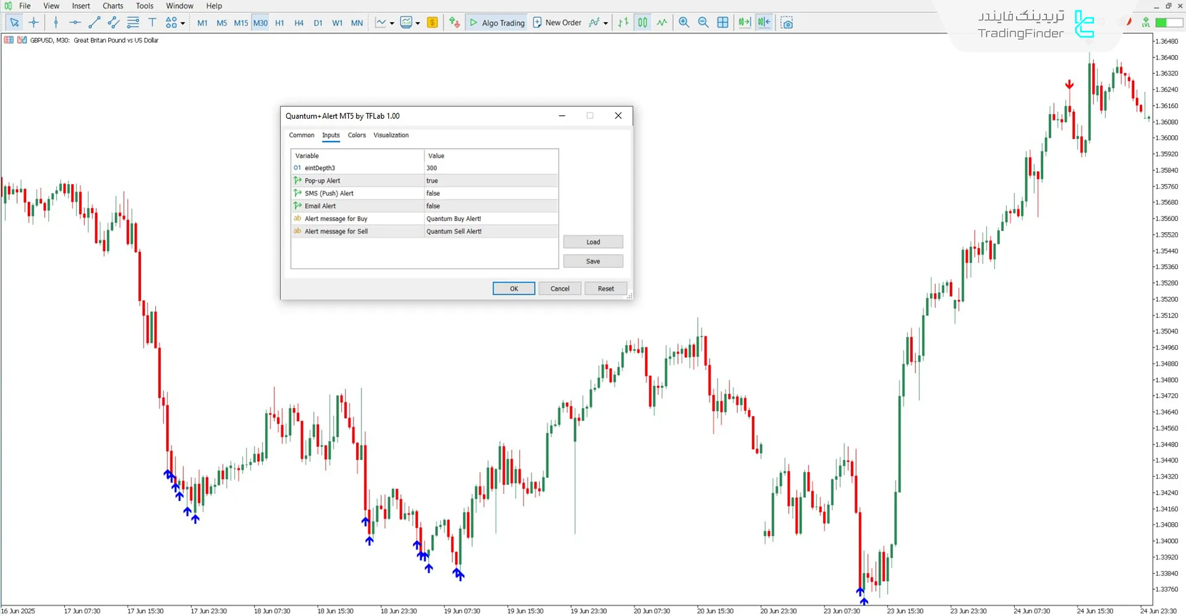
Task: Expand the chart templates dropdown arrow
Action: click(x=418, y=23)
